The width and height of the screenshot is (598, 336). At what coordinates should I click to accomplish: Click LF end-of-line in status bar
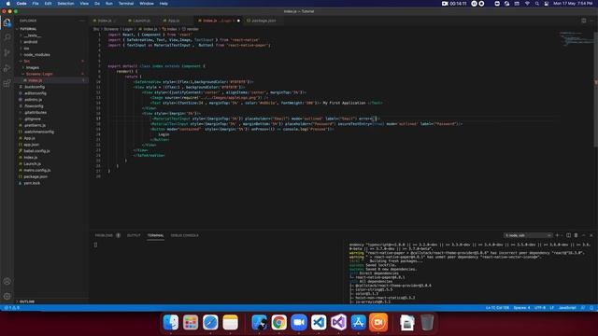point(551,308)
